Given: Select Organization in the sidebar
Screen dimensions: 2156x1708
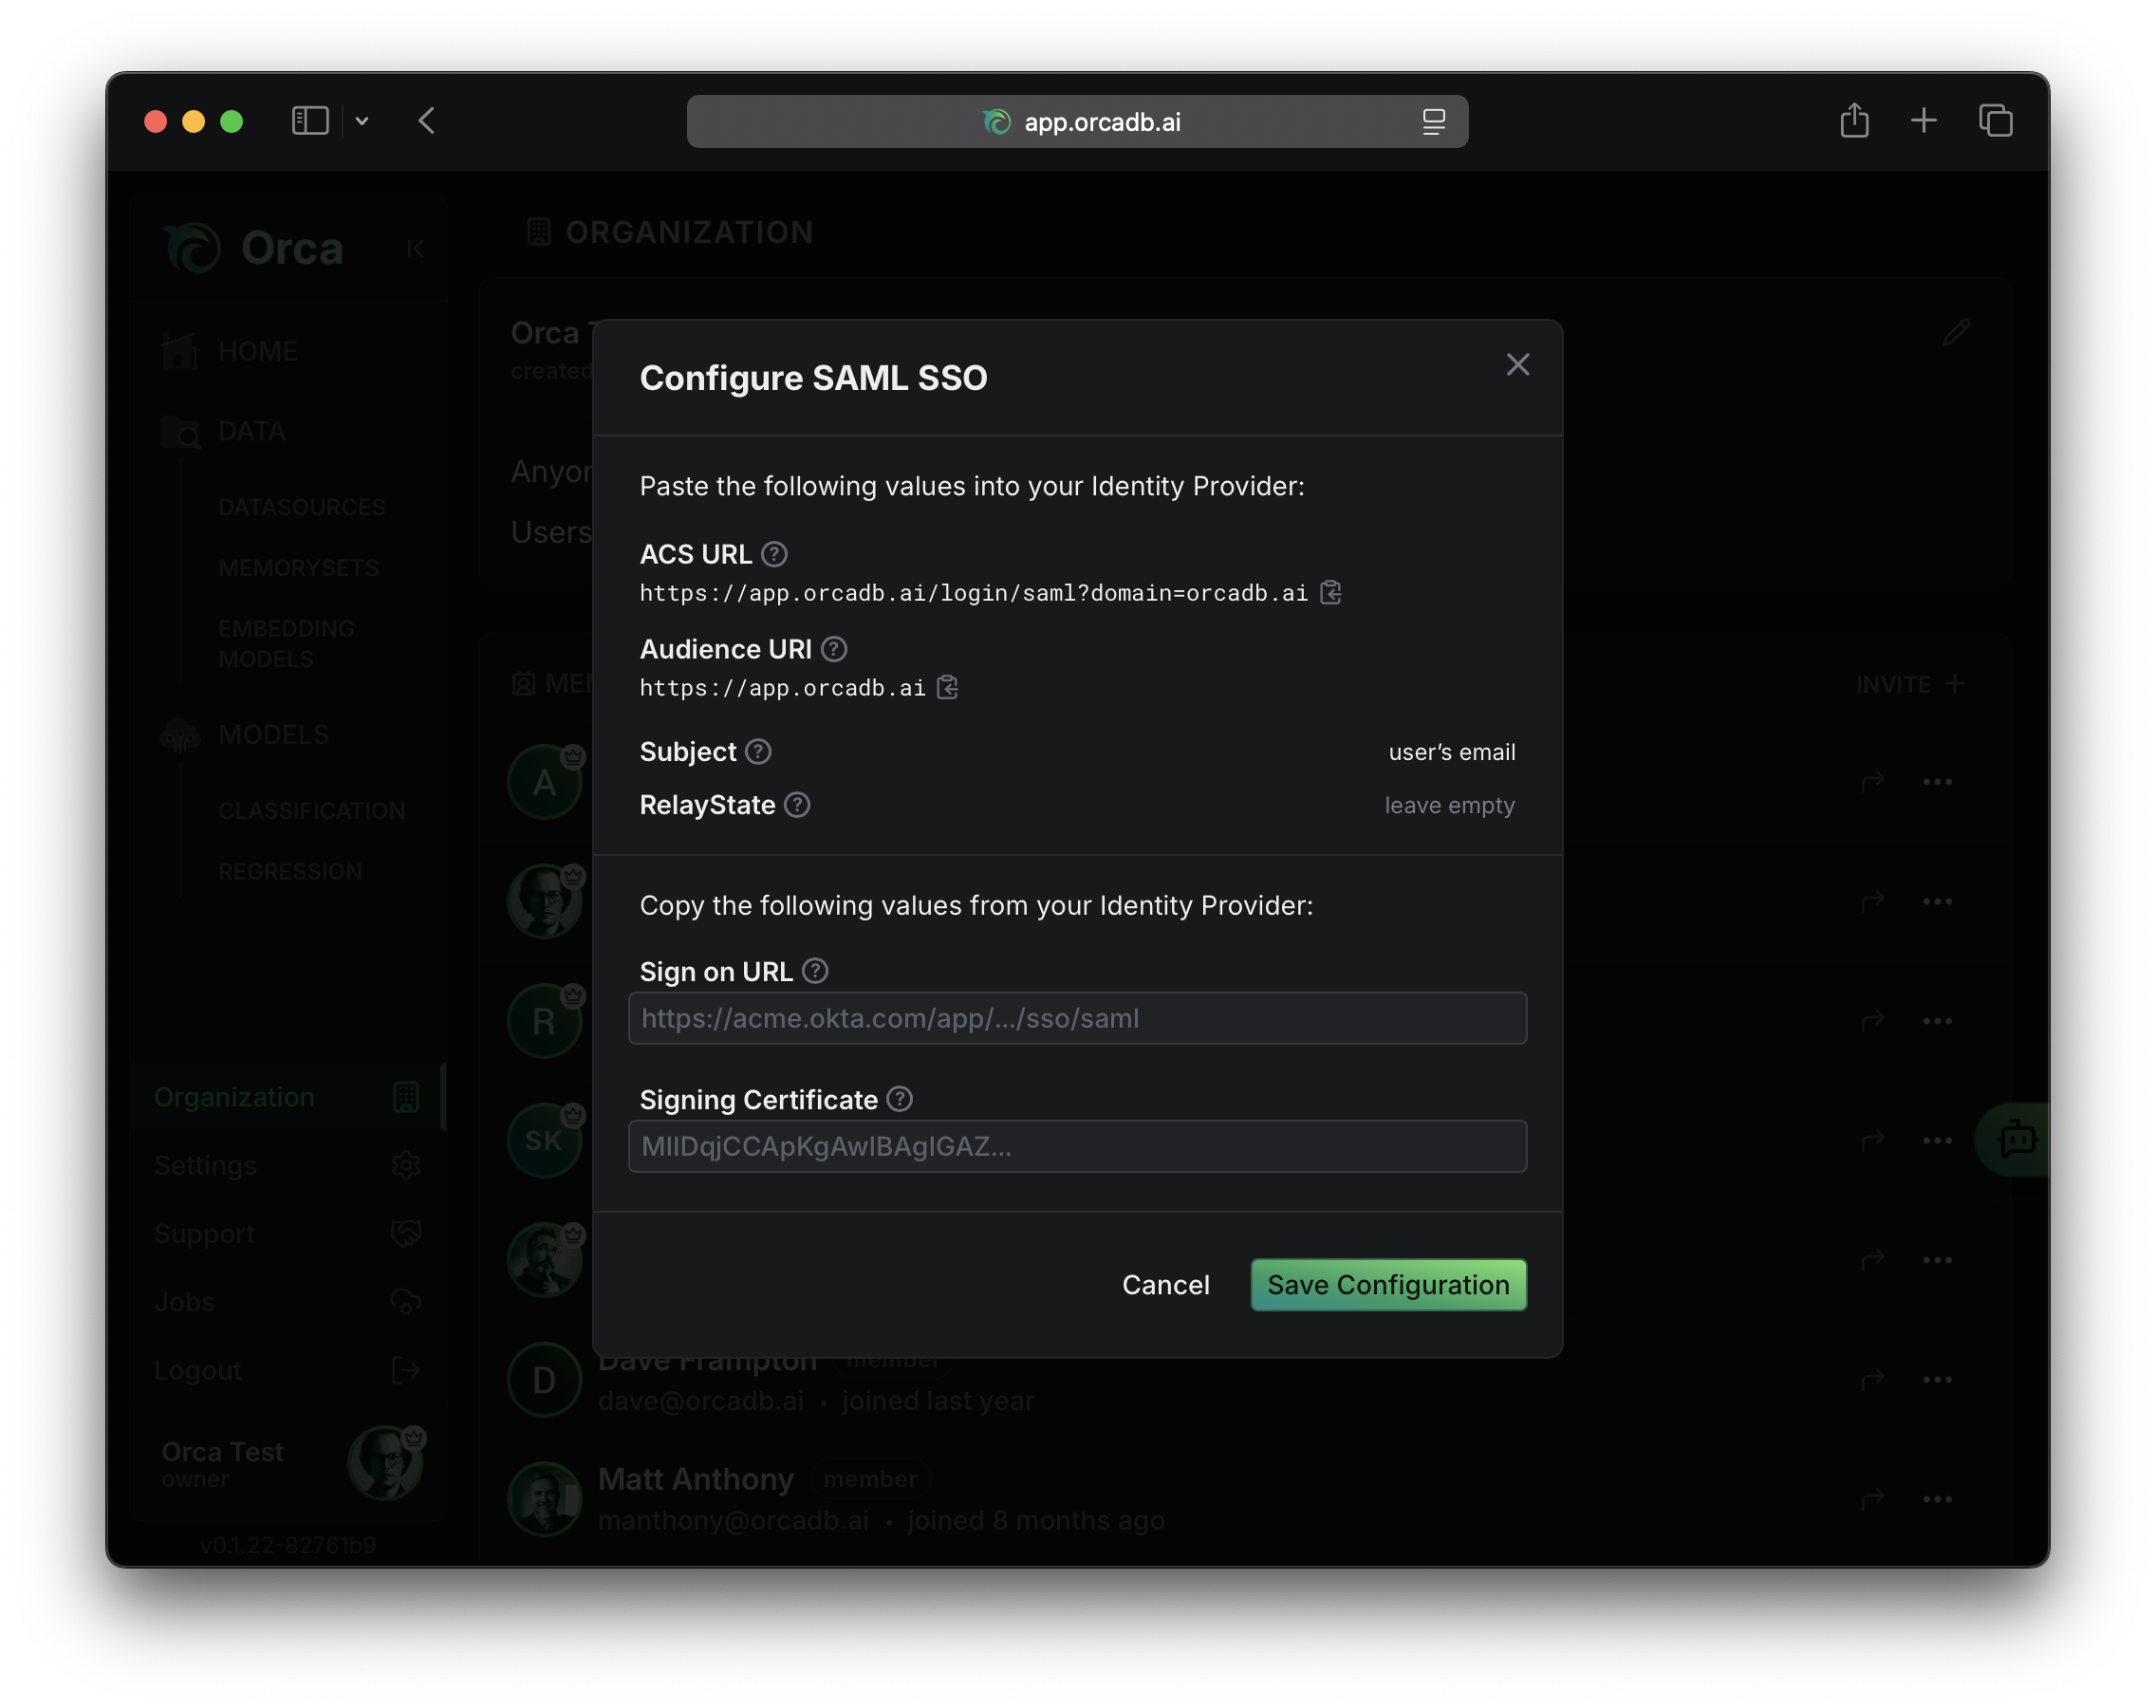Looking at the screenshot, I should 234,1096.
